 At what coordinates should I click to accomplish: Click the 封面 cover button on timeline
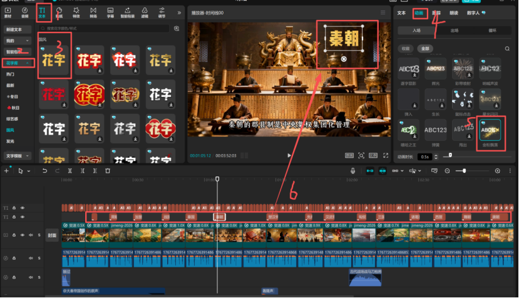pos(52,235)
